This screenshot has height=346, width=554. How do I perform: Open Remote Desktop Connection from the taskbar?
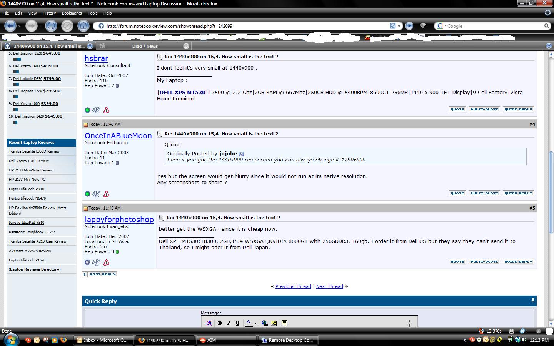pos(288,340)
